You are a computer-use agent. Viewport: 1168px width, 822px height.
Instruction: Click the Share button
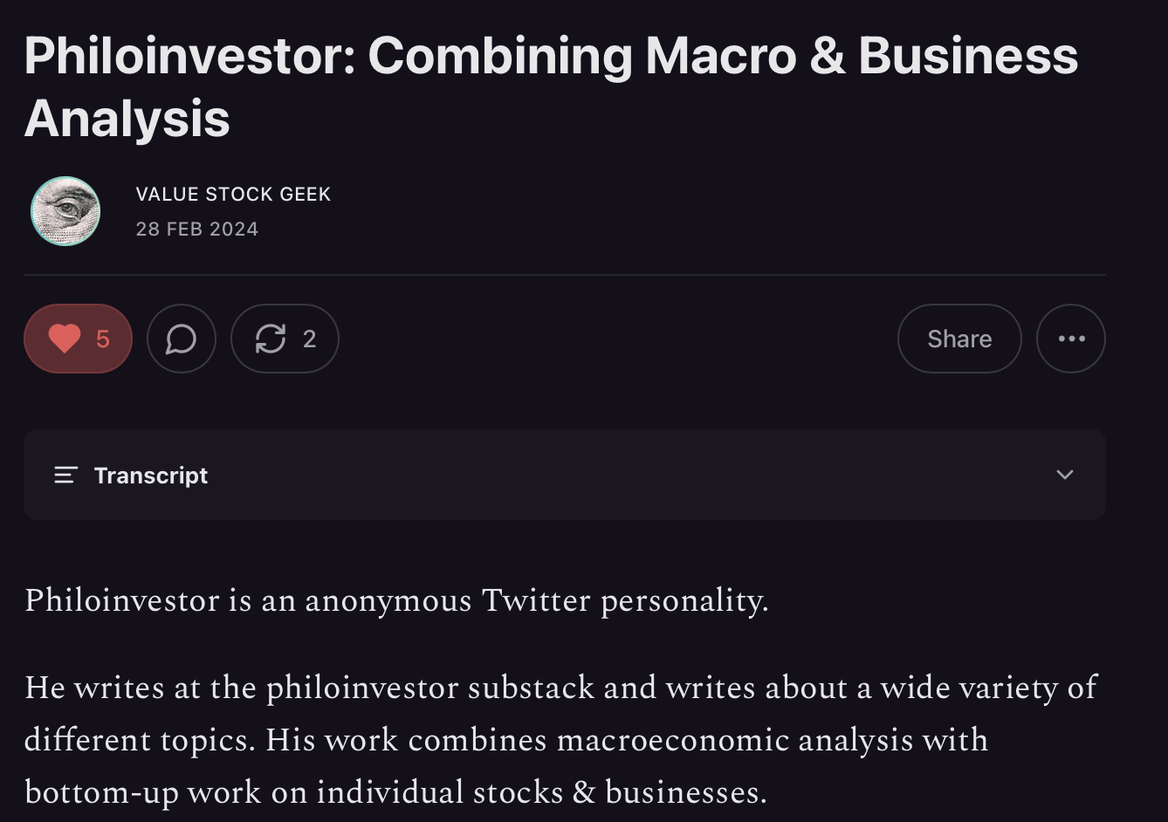959,339
